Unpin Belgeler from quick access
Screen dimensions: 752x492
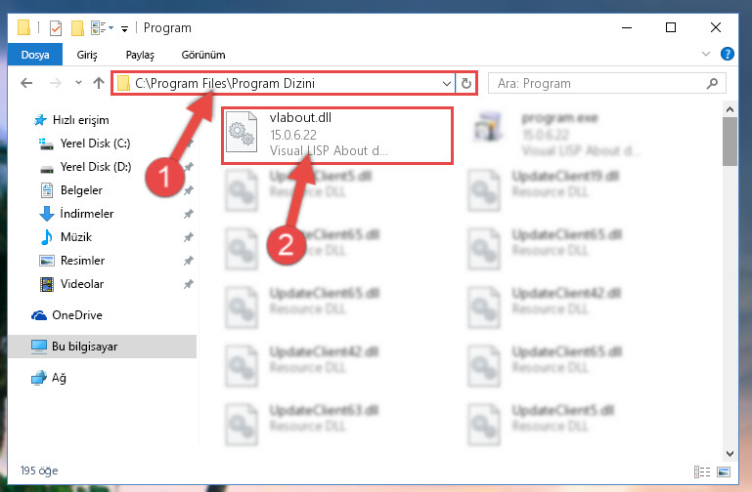pos(188,190)
